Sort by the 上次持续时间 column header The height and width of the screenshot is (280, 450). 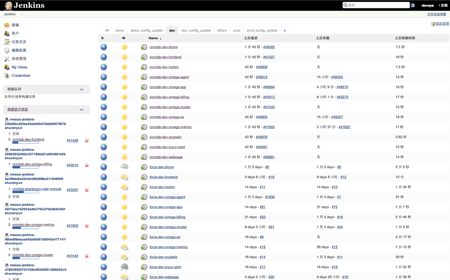[405, 38]
